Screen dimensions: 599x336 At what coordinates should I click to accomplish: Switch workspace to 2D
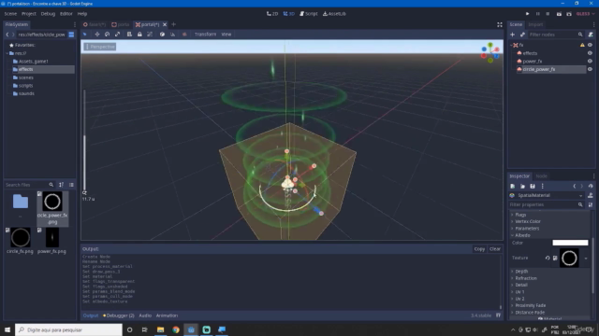[272, 14]
